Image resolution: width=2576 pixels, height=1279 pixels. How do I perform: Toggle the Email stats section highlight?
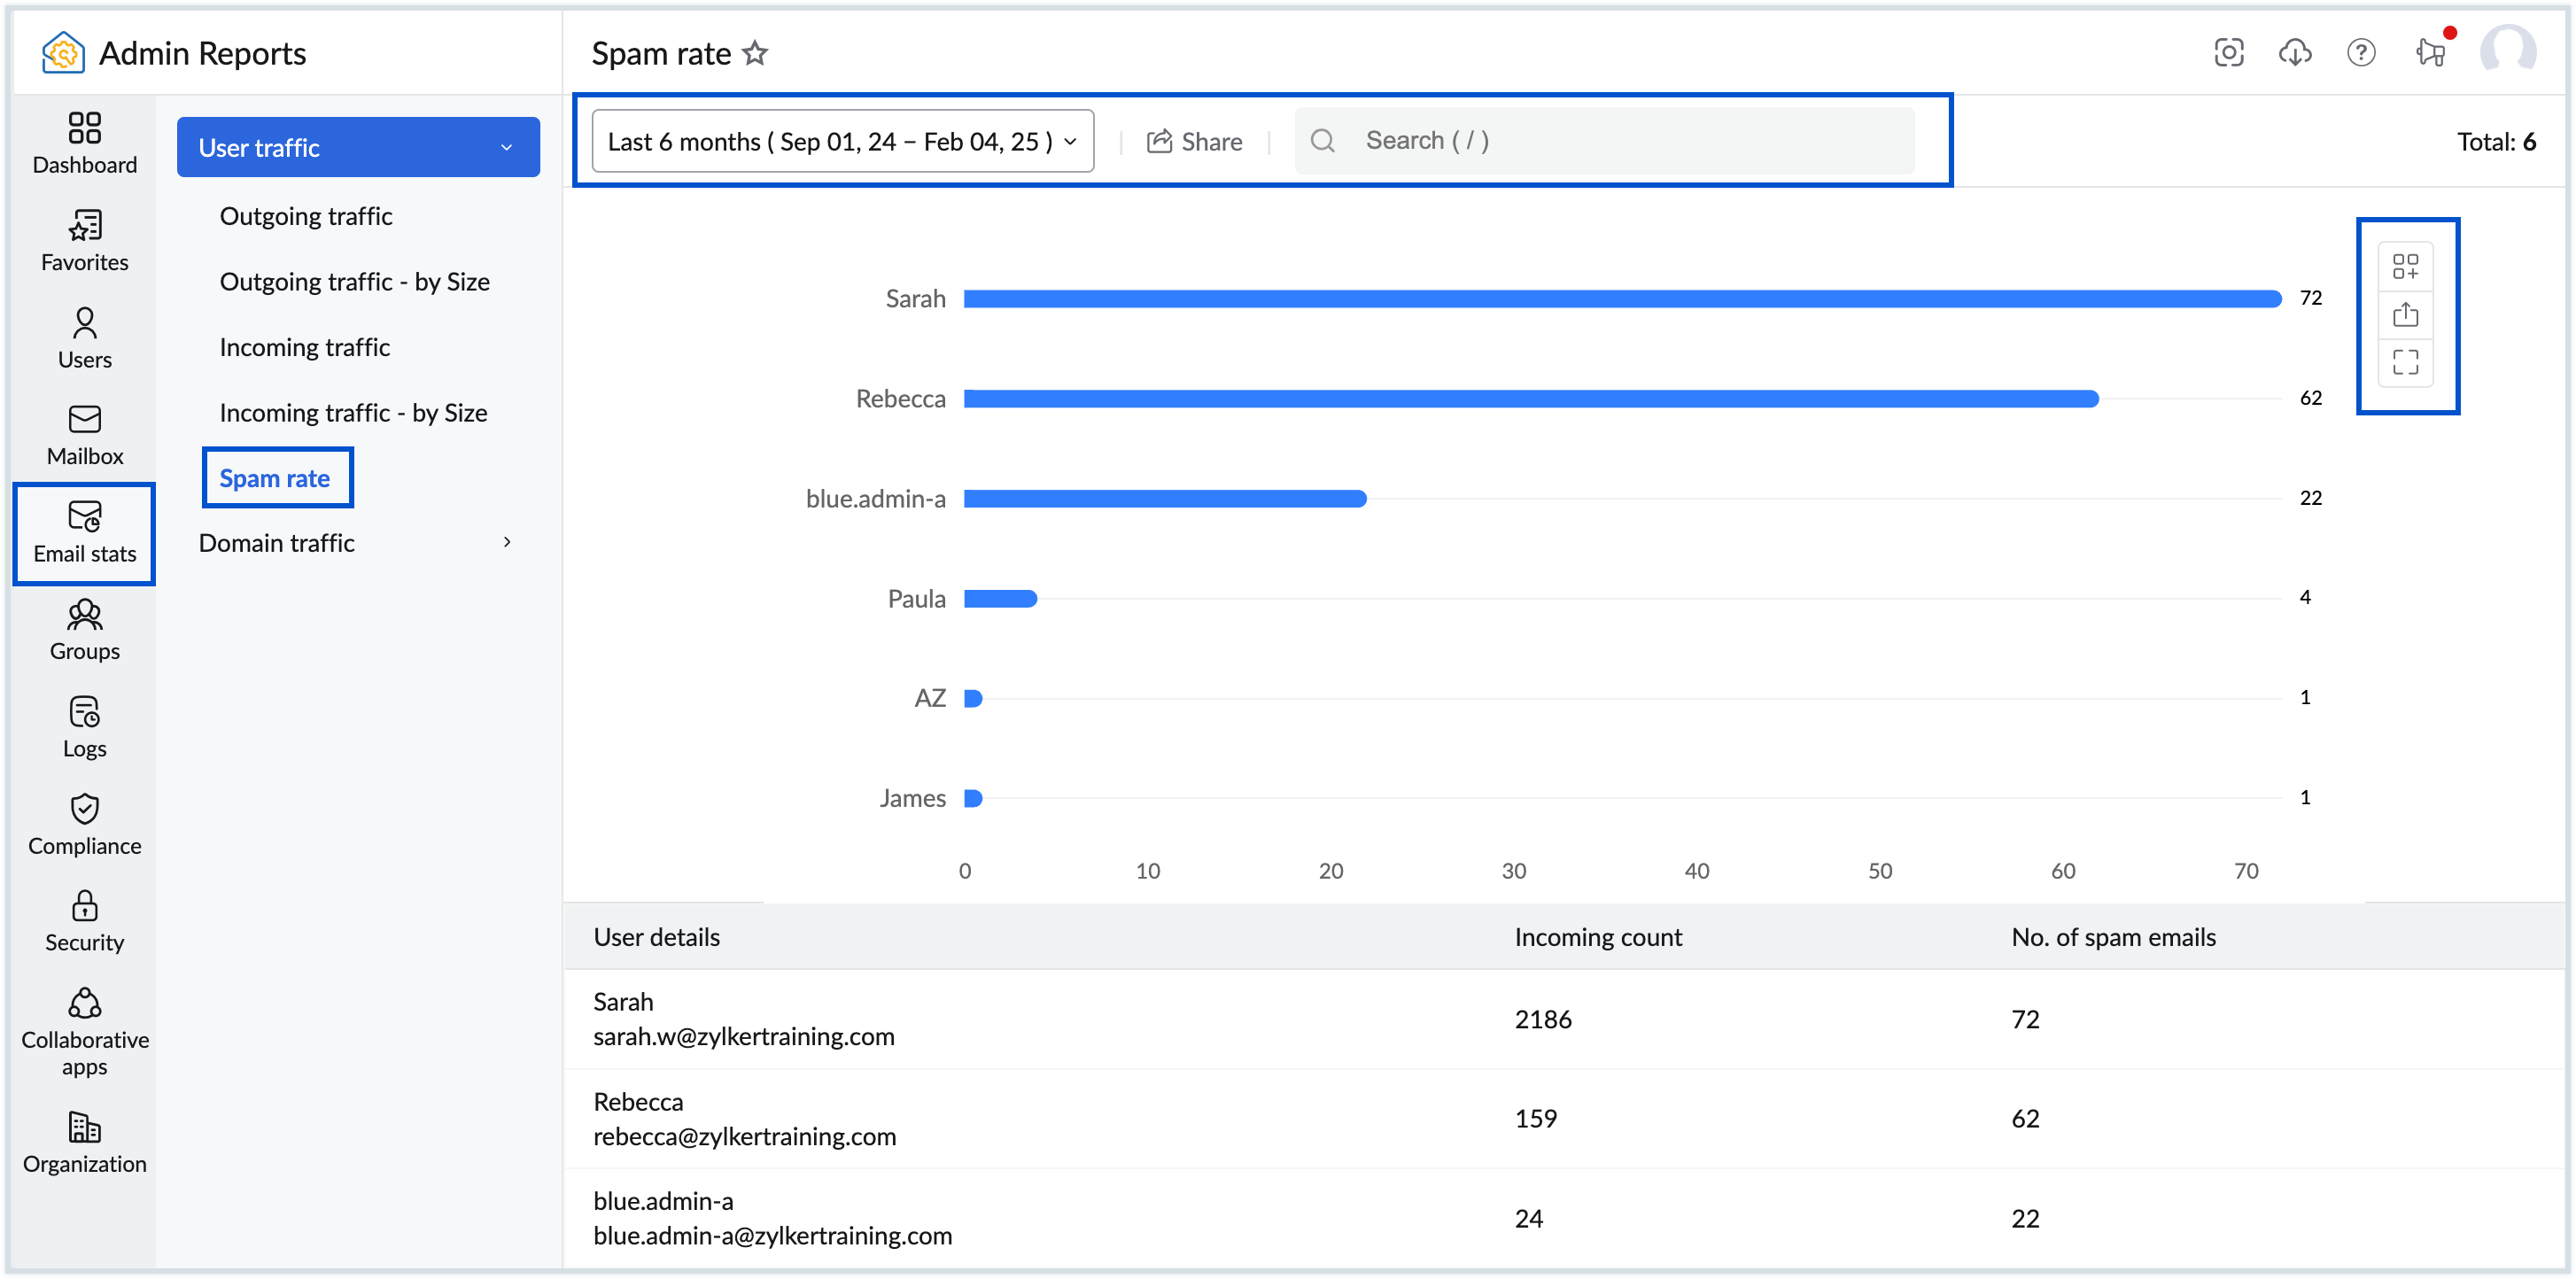(84, 533)
